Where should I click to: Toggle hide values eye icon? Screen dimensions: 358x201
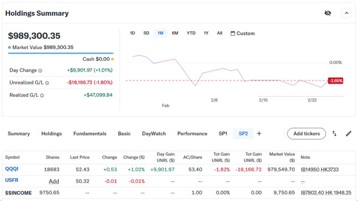tap(328, 13)
